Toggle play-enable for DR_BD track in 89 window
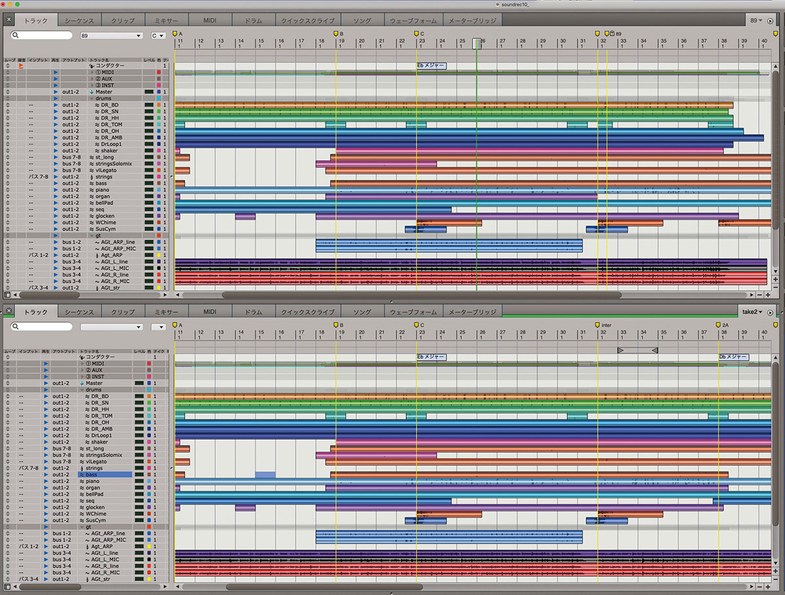 point(56,105)
